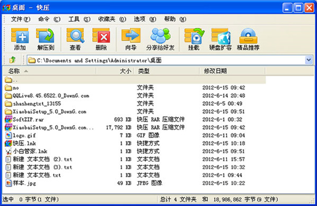The image size is (317, 206).
Task: Click the 'GIF 图像' type cell
Action: pos(148,135)
